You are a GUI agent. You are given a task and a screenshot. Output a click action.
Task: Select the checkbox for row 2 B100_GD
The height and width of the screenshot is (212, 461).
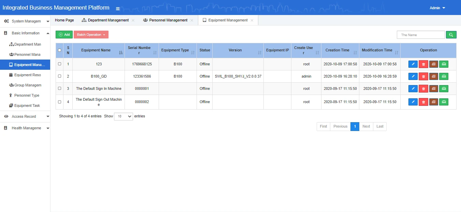click(59, 76)
